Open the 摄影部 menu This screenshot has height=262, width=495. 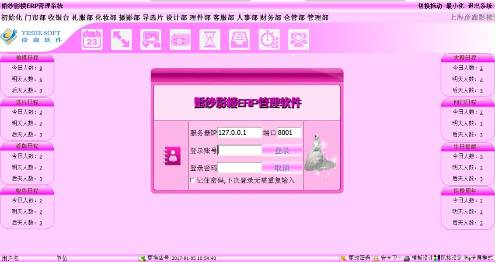129,17
